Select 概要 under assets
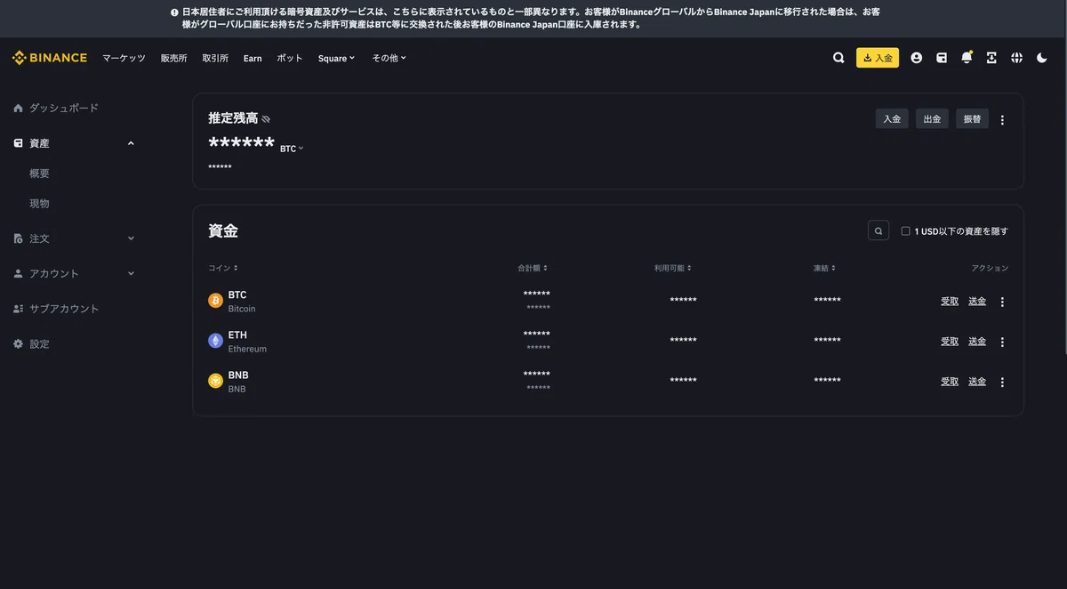Viewport: 1067px width, 589px height. (x=39, y=173)
